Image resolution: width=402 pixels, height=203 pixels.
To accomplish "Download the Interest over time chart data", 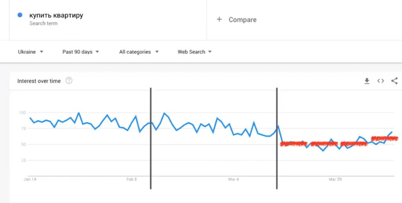I will tap(367, 81).
